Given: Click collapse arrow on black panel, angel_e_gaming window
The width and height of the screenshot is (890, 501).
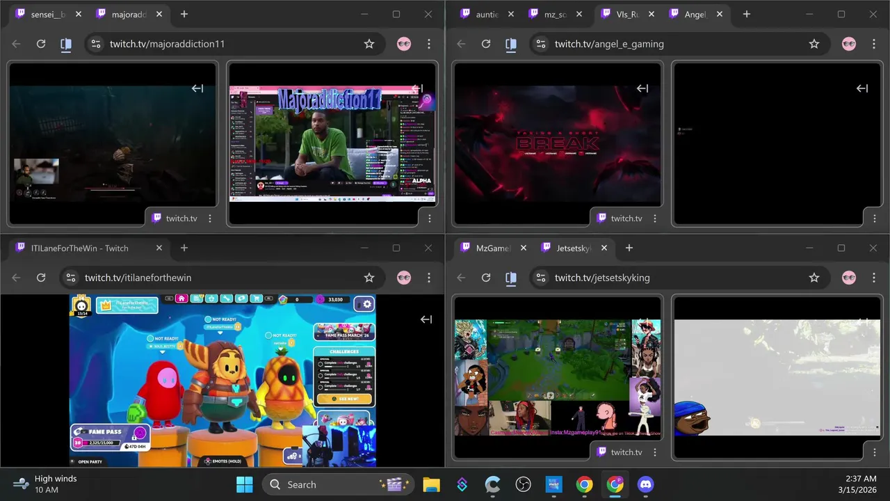Looking at the screenshot, I should [862, 88].
